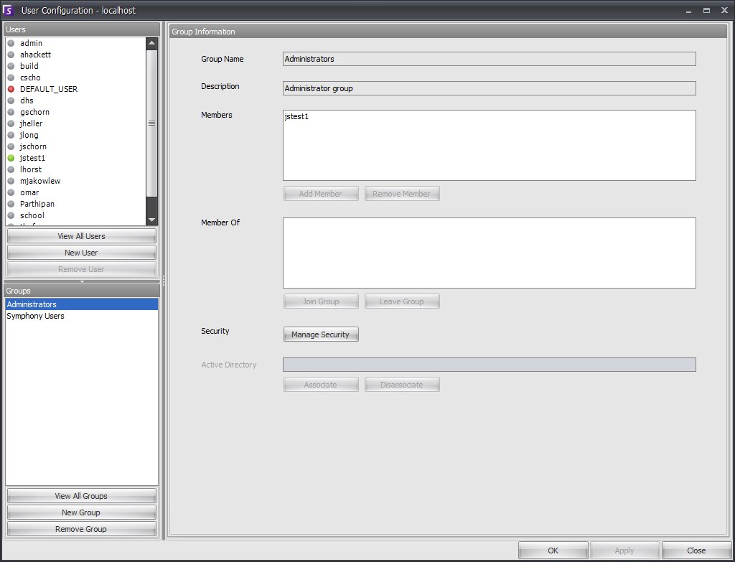Click the status dot beside omar
The height and width of the screenshot is (562, 735).
[x=11, y=192]
